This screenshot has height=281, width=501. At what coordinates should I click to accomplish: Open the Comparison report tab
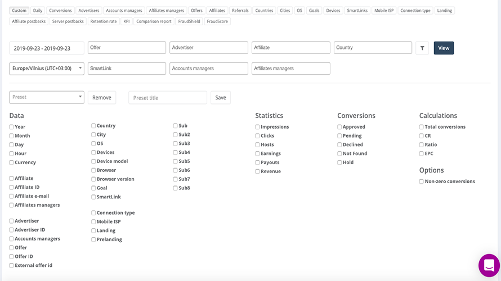pos(154,21)
